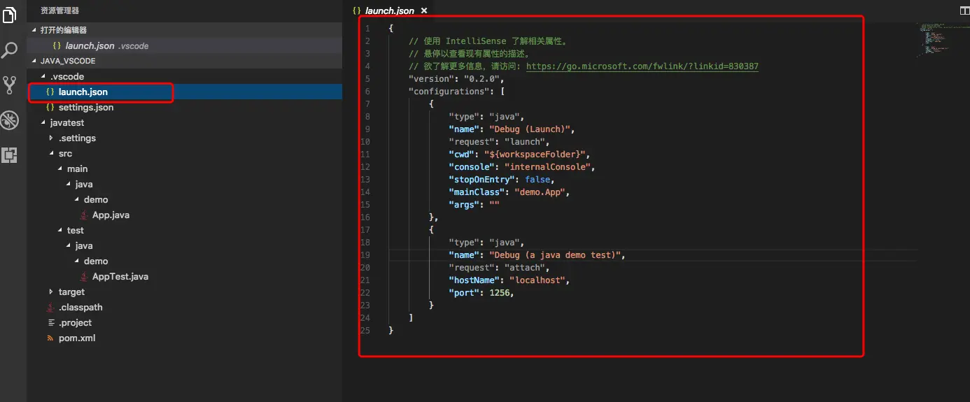Click the Java icon beside AppTest.java

83,277
